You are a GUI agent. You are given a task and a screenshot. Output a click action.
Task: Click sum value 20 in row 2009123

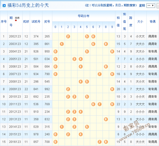[x=118, y=89]
